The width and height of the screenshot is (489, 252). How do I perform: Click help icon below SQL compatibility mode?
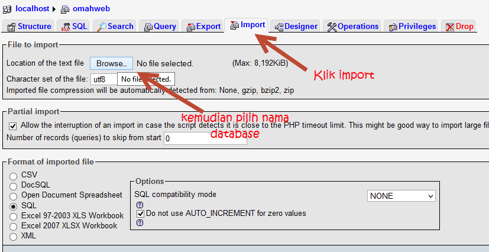point(140,205)
